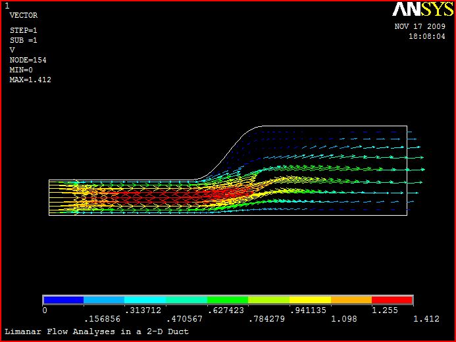Click the cyan legend color segment
Screen dimensions: 456x342
pyautogui.click(x=145, y=300)
